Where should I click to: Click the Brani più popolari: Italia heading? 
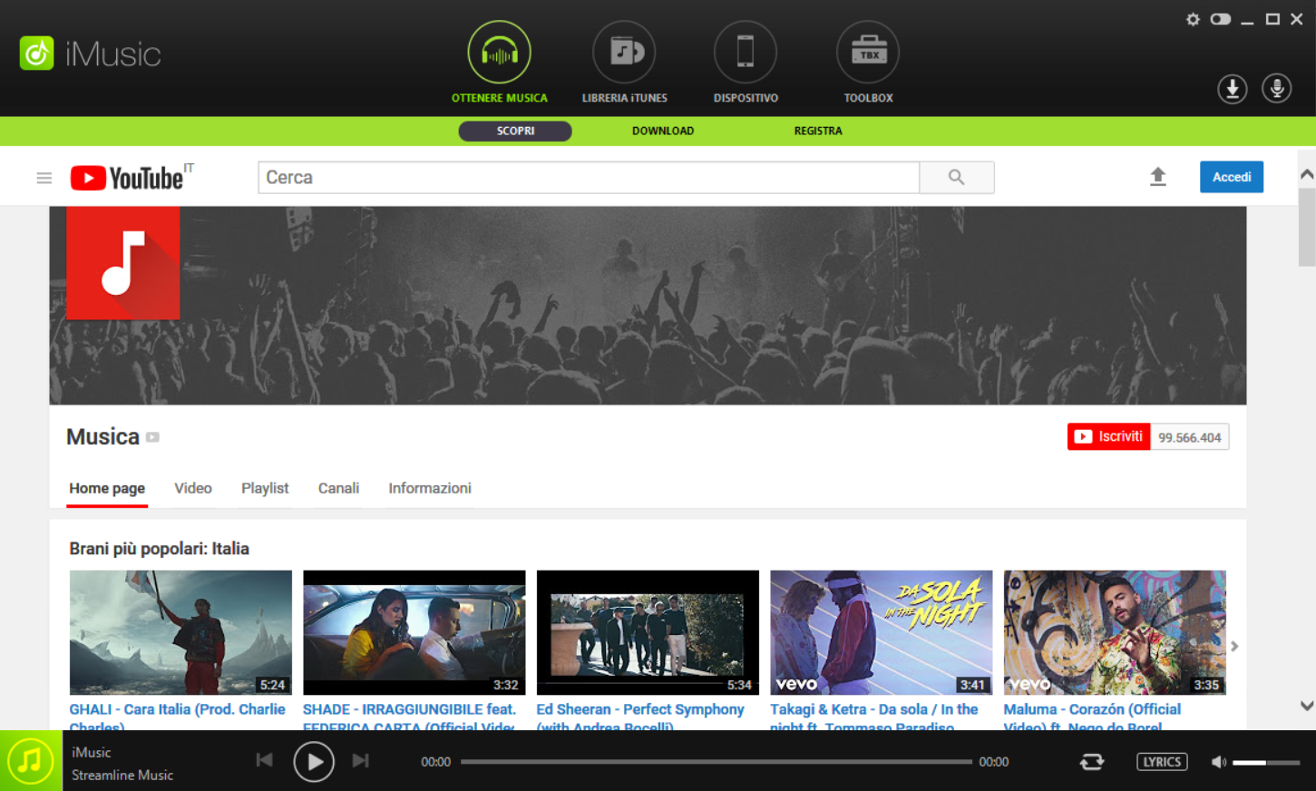[x=159, y=549]
